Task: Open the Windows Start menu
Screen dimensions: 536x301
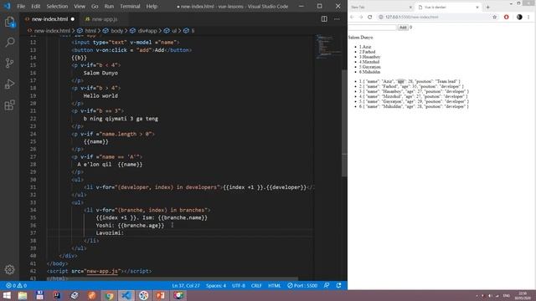Action: click(7, 295)
